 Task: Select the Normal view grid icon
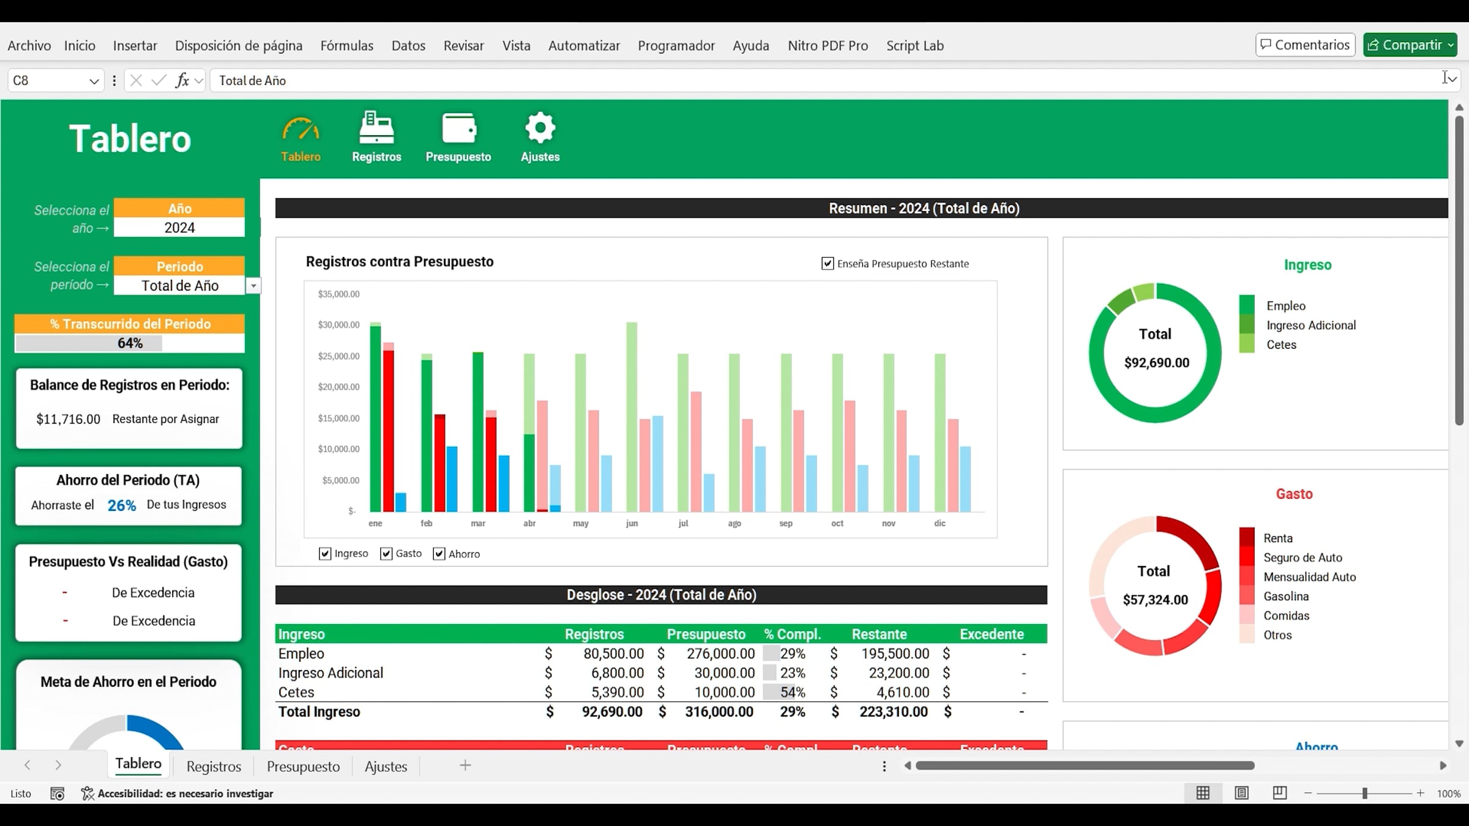click(x=1202, y=793)
